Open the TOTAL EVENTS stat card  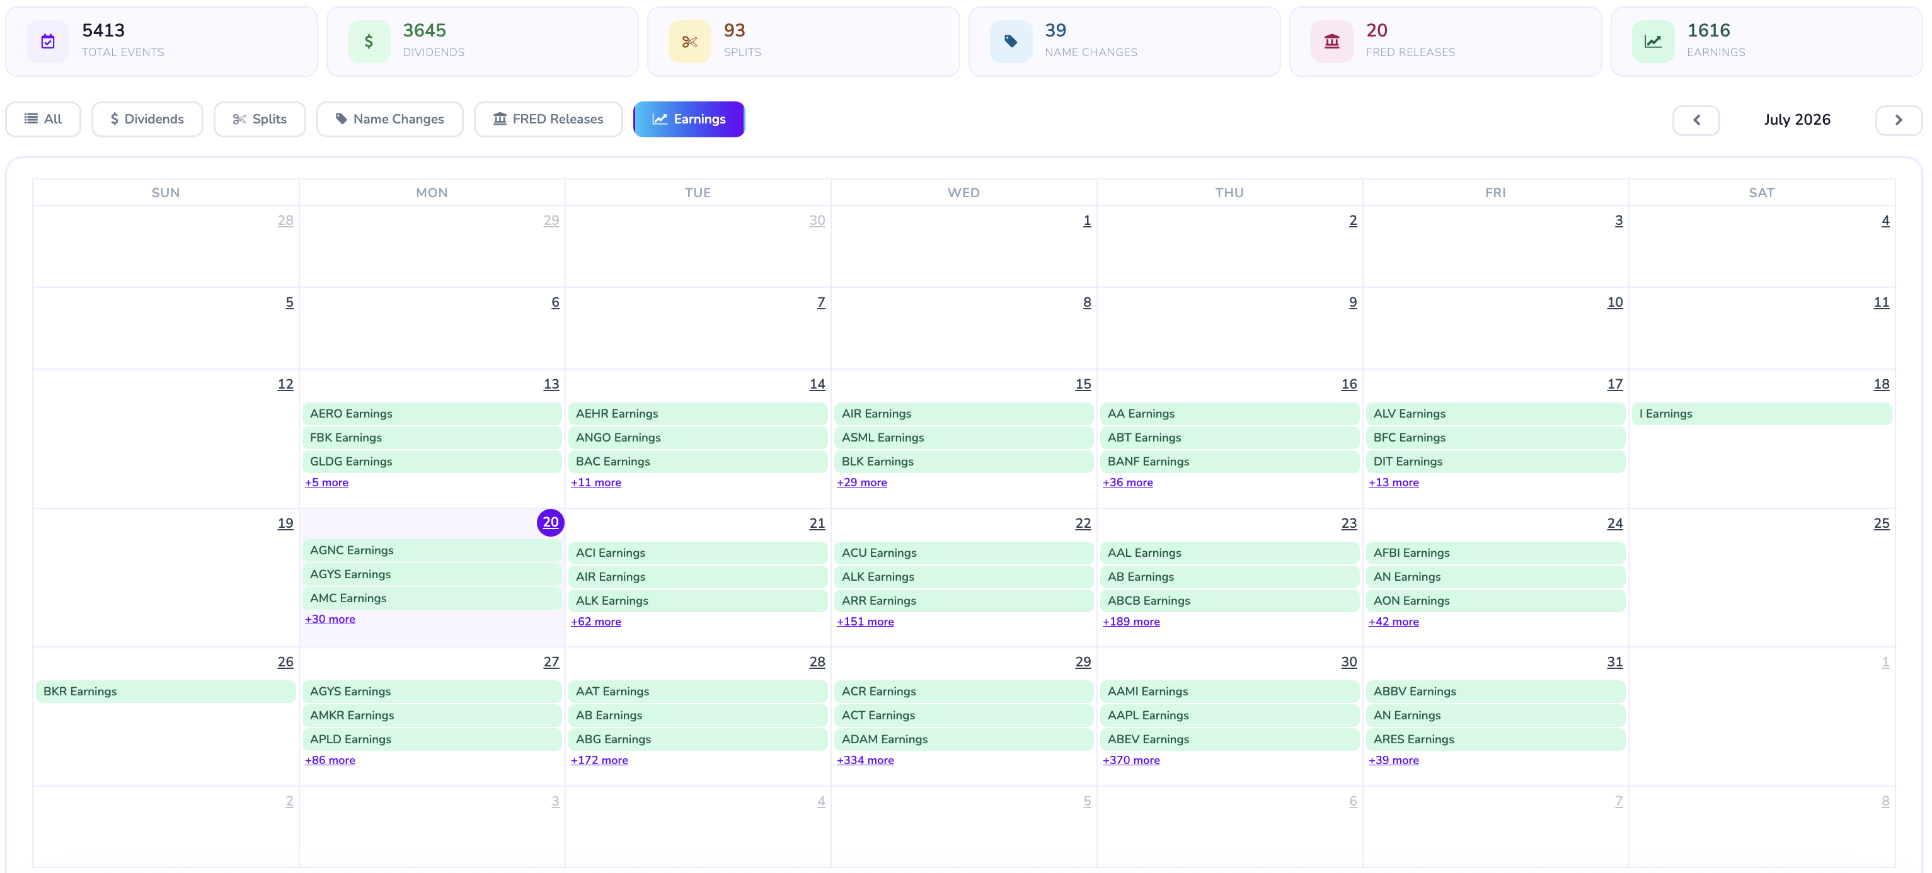point(161,41)
